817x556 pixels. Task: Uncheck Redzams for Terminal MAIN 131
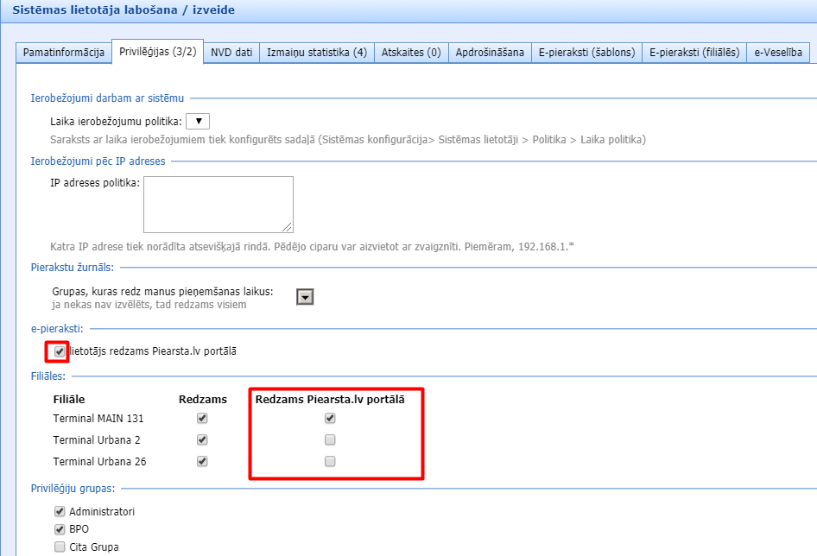tap(202, 418)
